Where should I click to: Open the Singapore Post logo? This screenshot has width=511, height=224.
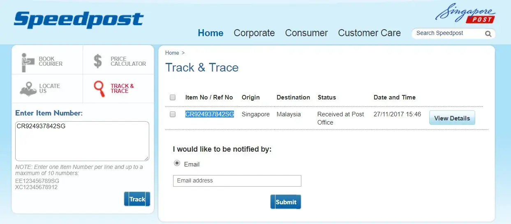point(465,14)
